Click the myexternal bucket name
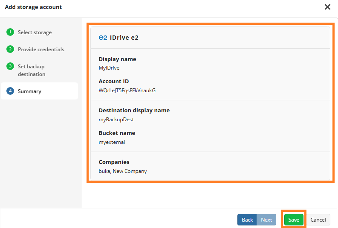 tap(112, 142)
